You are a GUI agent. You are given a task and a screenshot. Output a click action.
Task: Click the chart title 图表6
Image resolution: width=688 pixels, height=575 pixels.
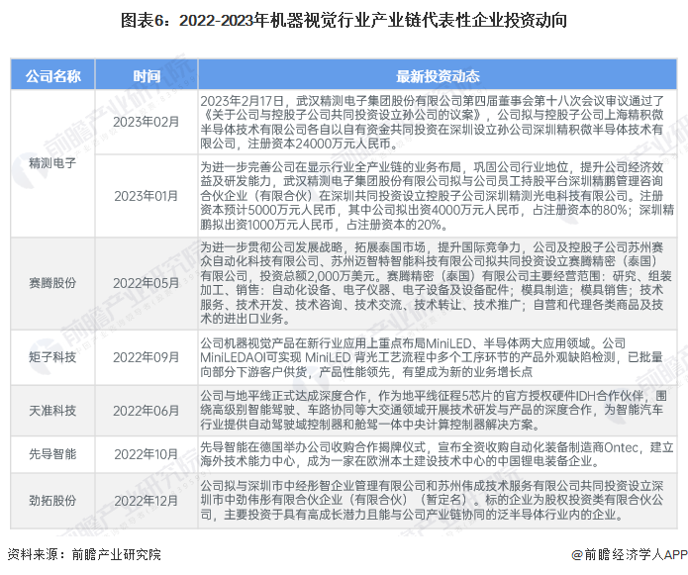click(x=344, y=21)
